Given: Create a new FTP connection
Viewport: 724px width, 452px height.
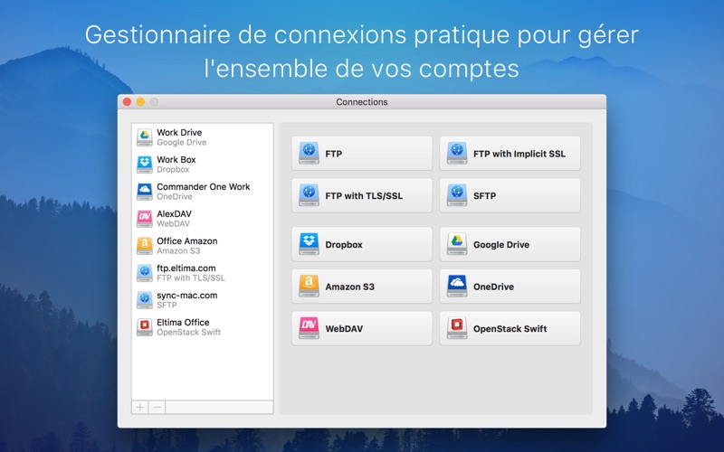Looking at the screenshot, I should click(x=362, y=153).
